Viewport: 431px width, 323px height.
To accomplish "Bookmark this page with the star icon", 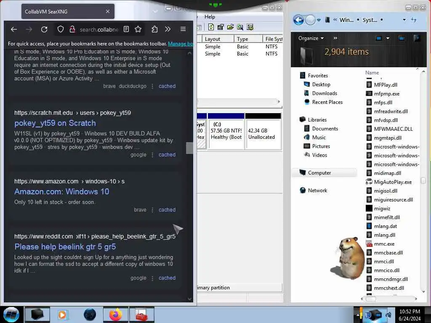I will [138, 29].
